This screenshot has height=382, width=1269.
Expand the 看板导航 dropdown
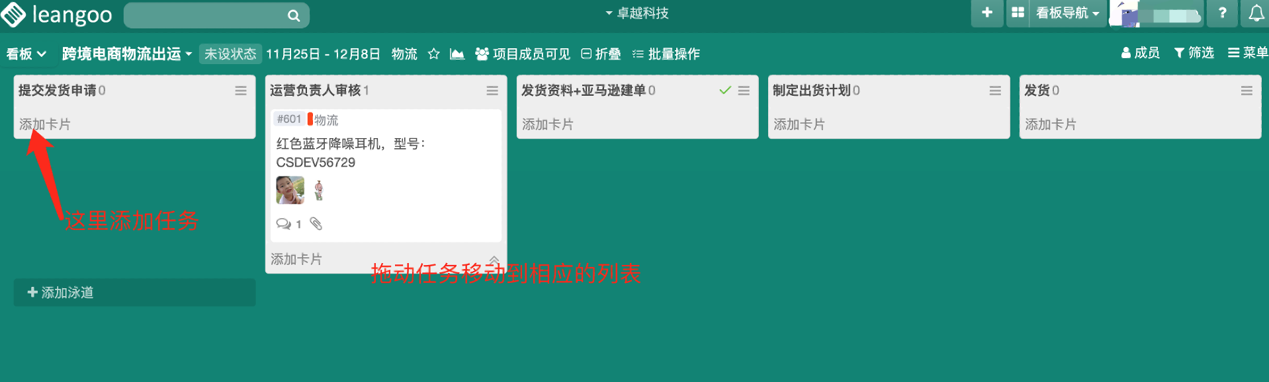coord(1067,13)
